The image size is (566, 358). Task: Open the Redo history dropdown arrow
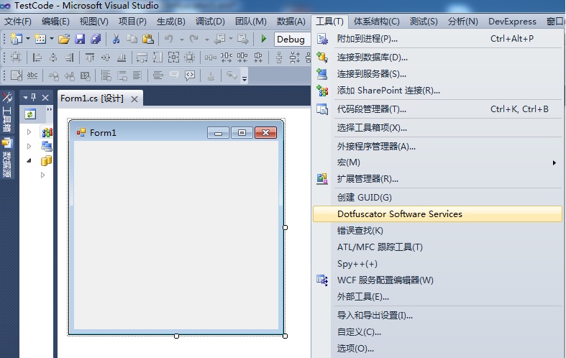click(x=207, y=40)
